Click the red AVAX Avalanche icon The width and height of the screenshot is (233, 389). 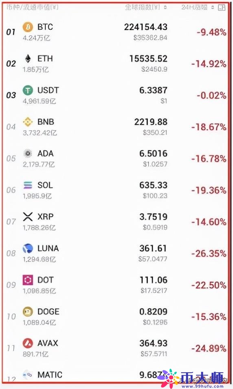pos(28,343)
